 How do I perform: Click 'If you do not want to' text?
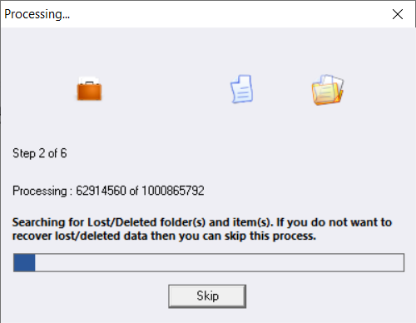click(334, 222)
